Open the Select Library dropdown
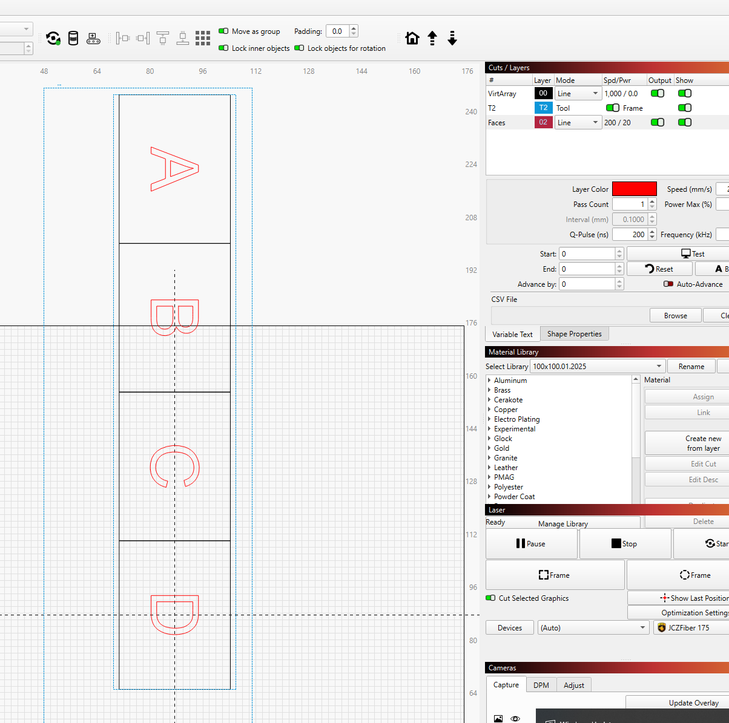 coord(597,366)
